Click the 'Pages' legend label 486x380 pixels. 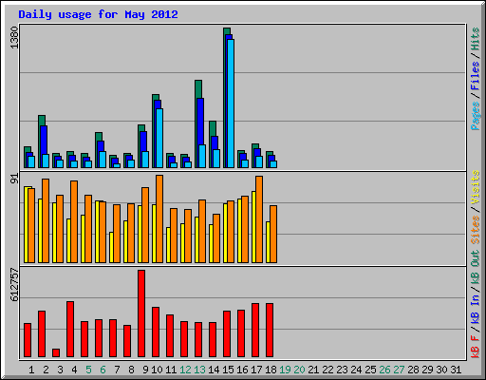coord(475,116)
